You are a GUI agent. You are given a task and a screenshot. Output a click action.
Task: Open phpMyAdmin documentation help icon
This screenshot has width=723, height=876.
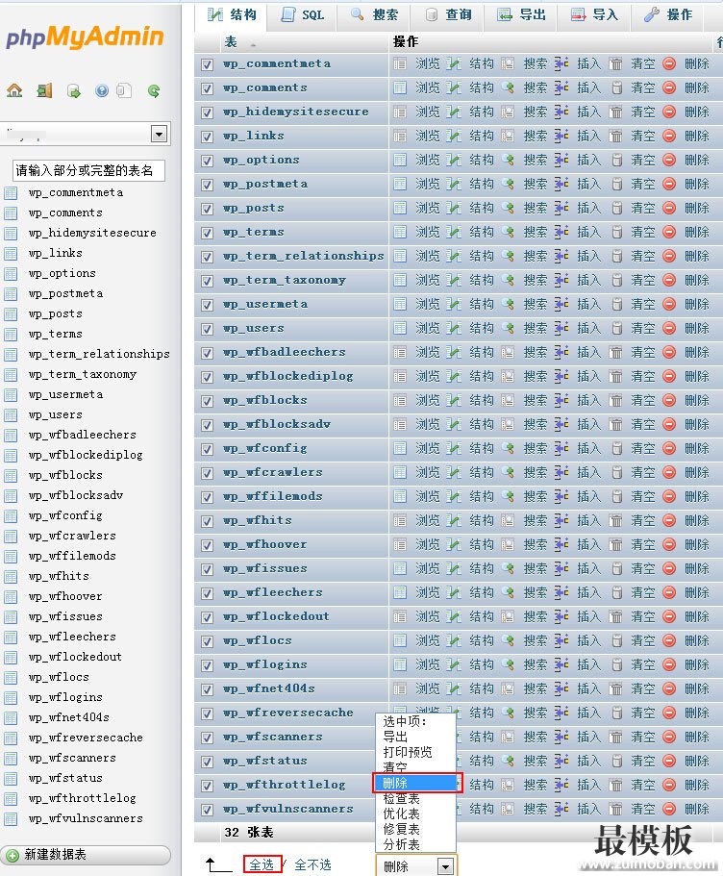[102, 90]
